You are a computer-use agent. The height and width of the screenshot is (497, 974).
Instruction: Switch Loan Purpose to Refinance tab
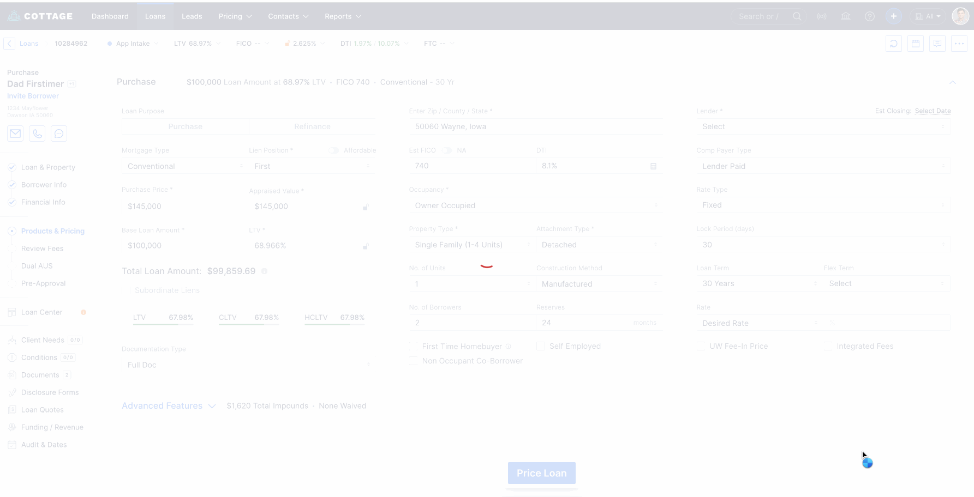point(312,126)
